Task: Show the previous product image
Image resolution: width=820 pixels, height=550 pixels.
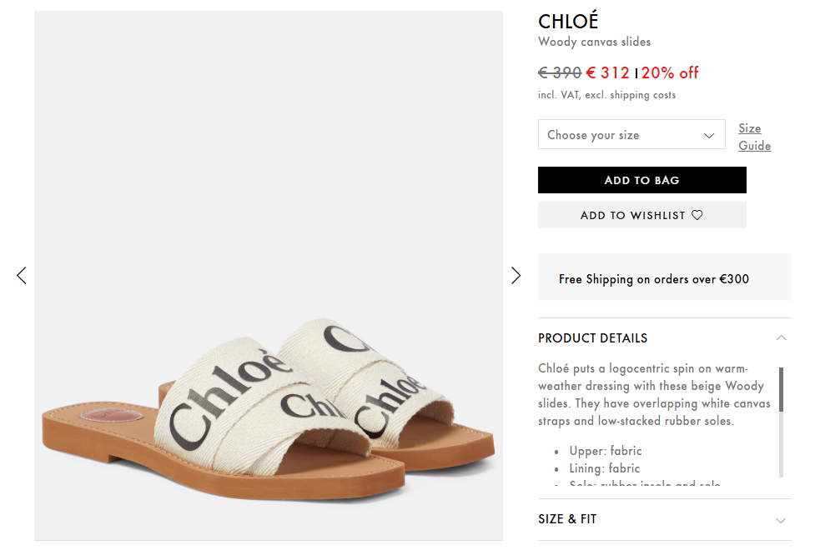Action: pos(22,275)
